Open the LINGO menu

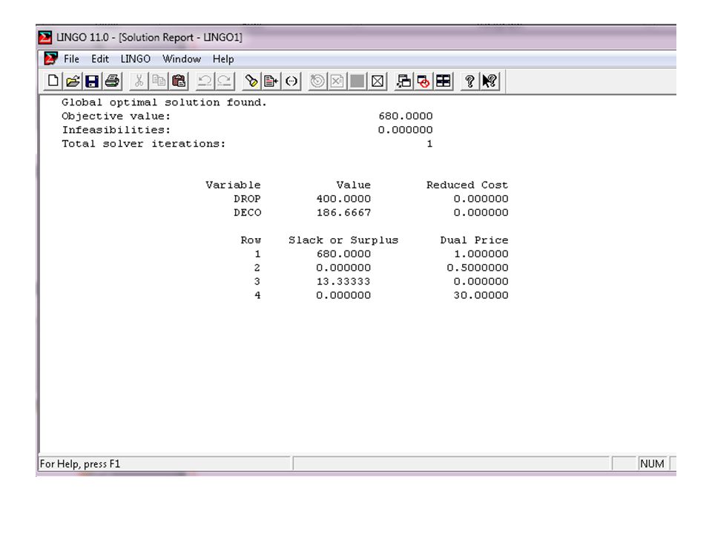(135, 59)
